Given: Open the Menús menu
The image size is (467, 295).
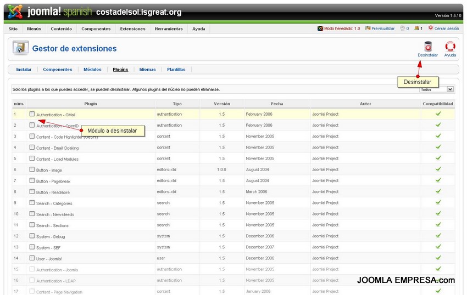Looking at the screenshot, I should tap(34, 29).
